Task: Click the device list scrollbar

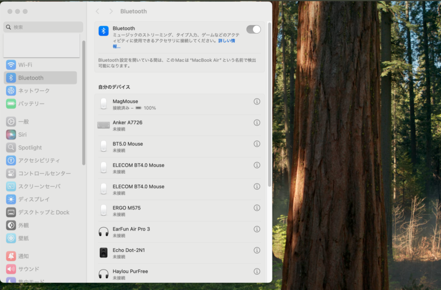Action: [x=269, y=105]
